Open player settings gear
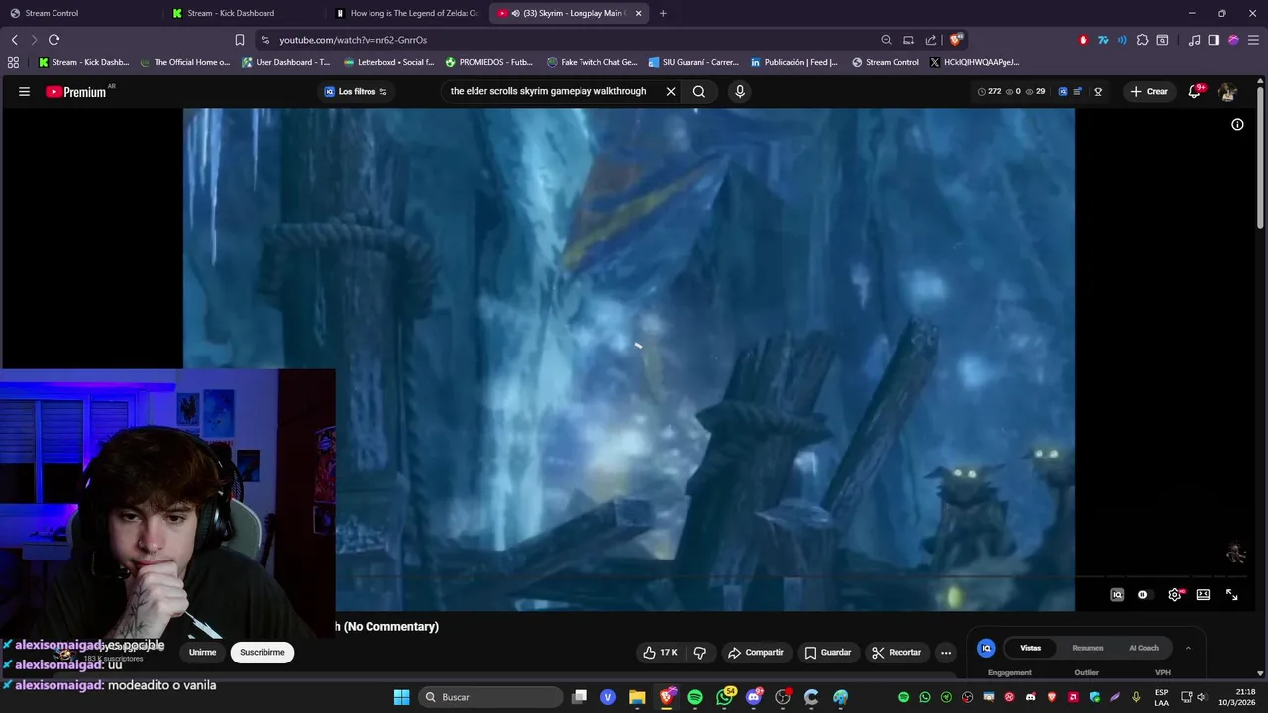This screenshot has width=1268, height=713. click(x=1175, y=594)
